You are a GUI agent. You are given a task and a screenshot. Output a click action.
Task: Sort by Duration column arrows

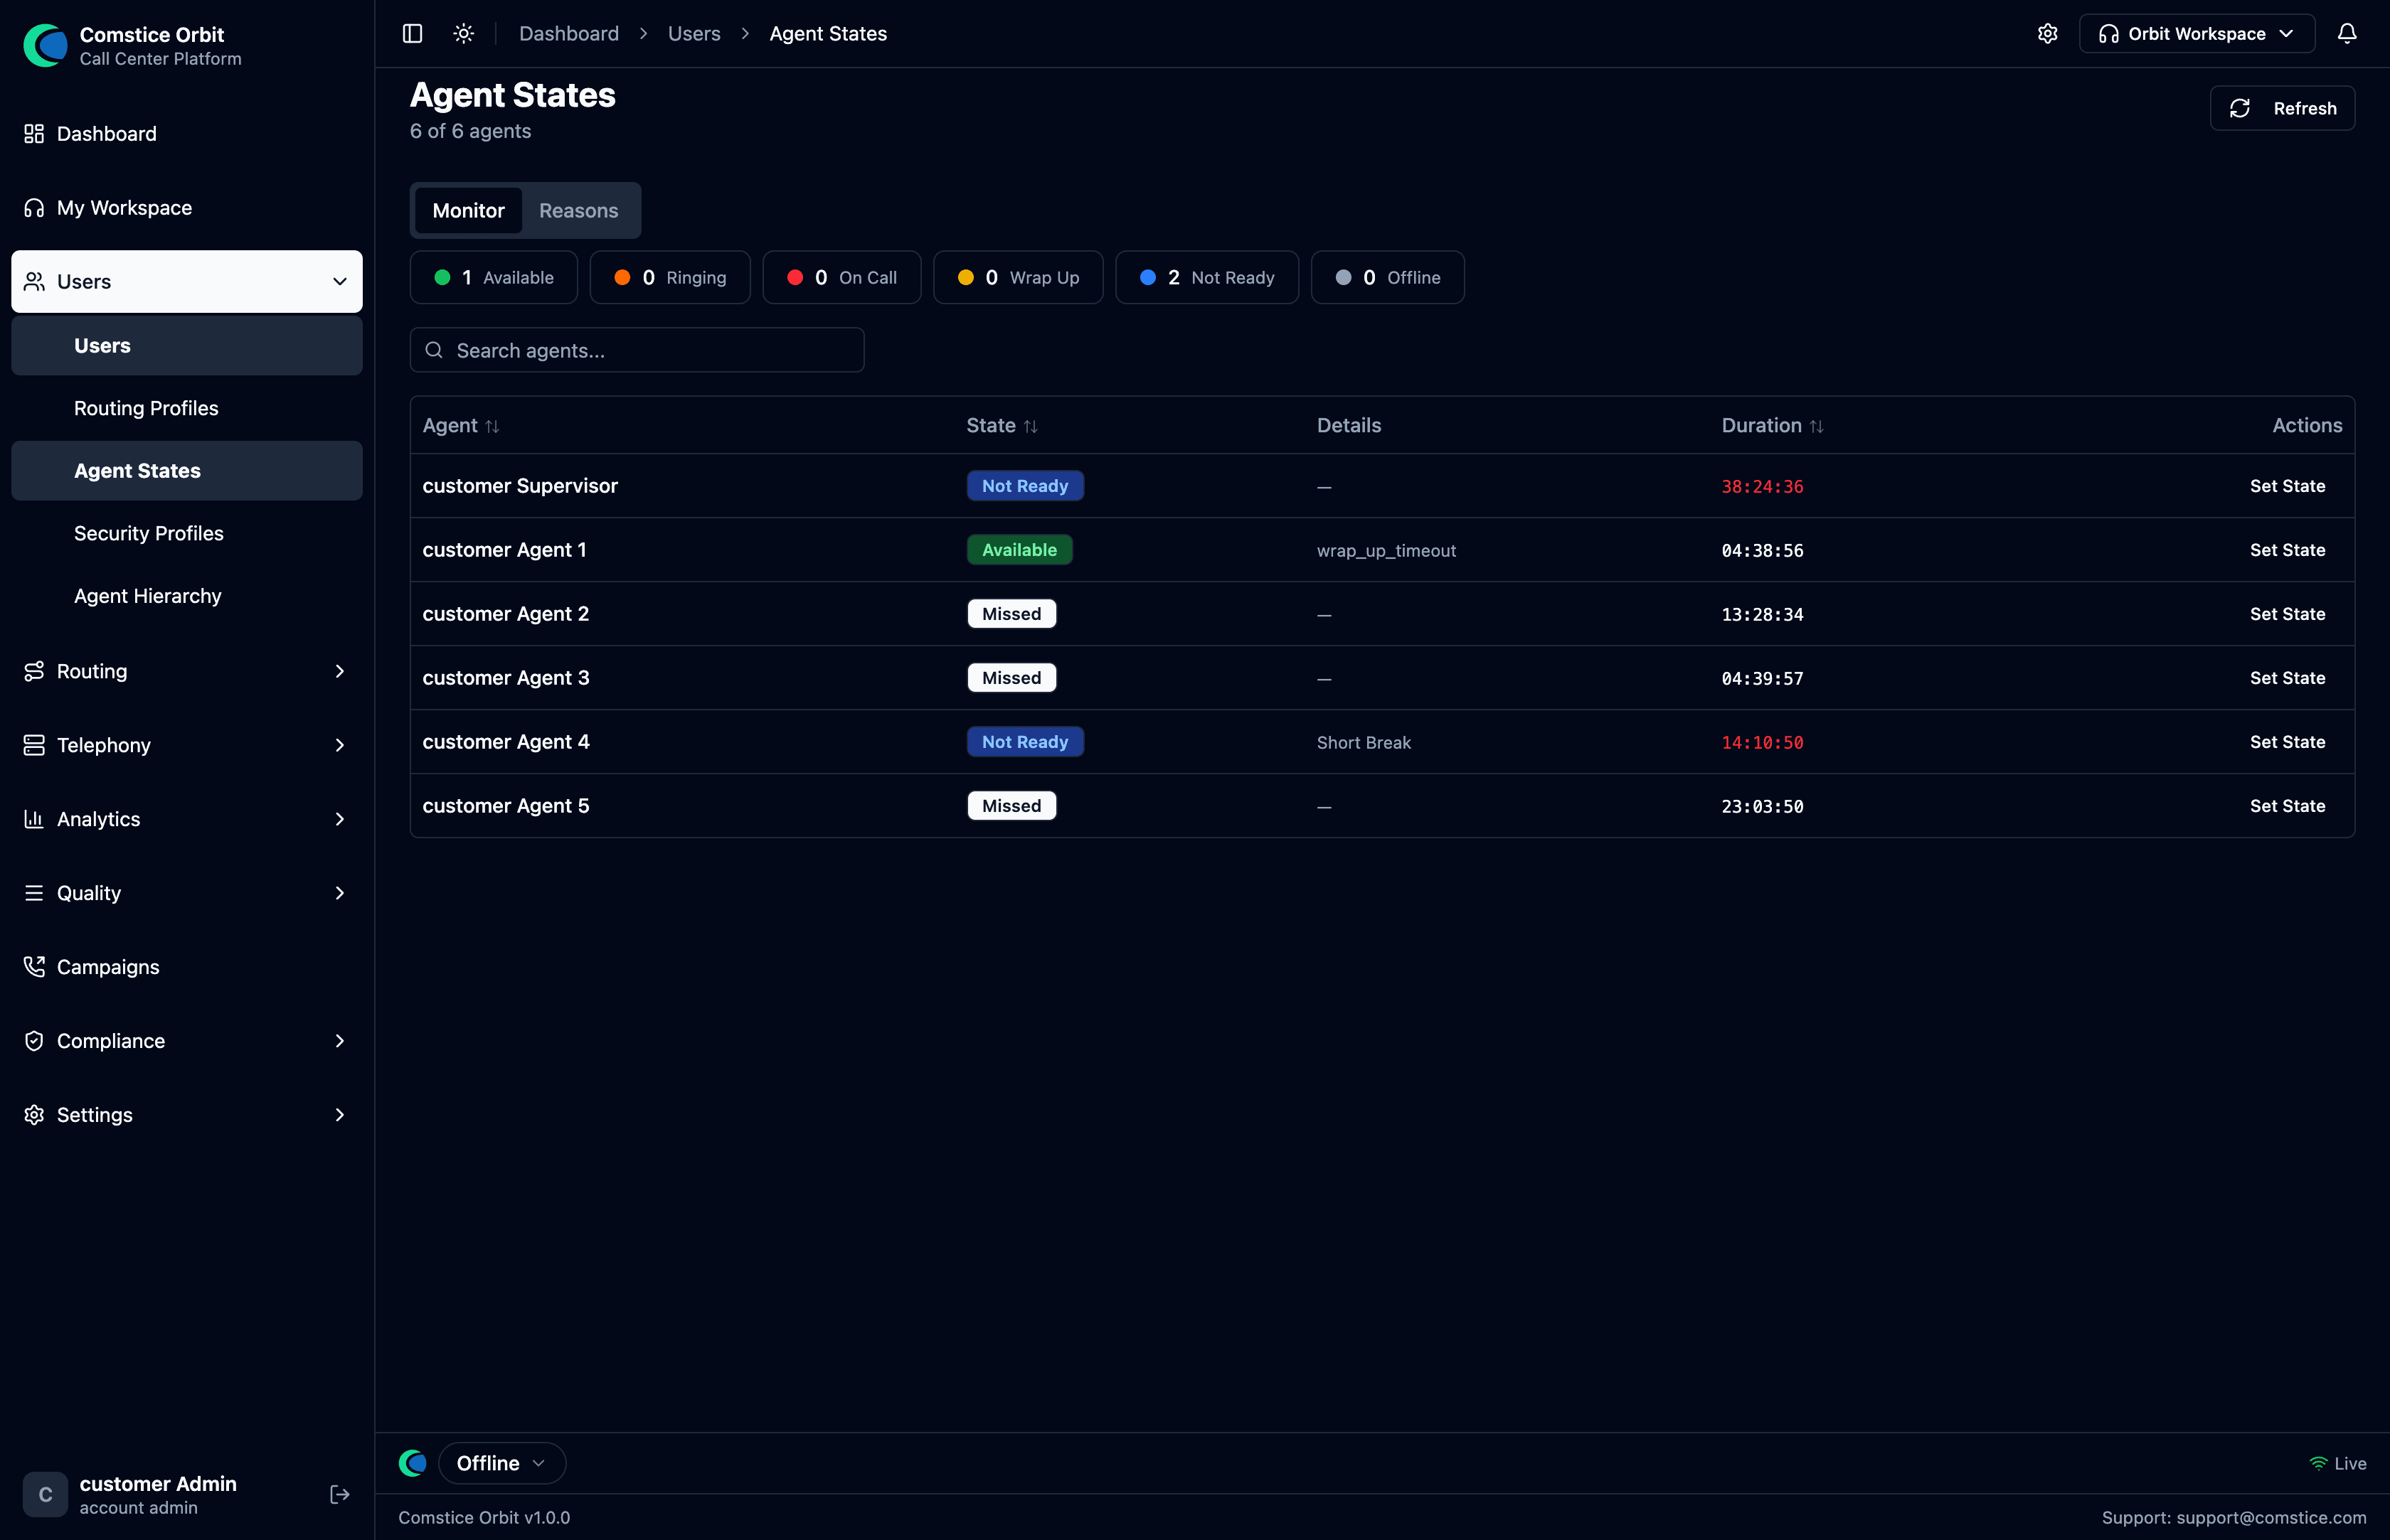[1816, 426]
